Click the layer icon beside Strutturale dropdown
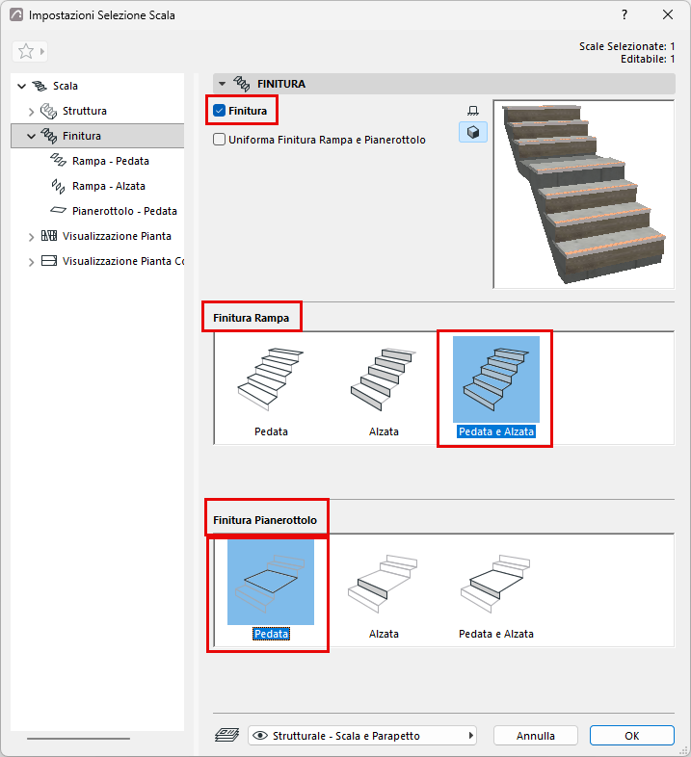The height and width of the screenshot is (757, 691). [226, 735]
